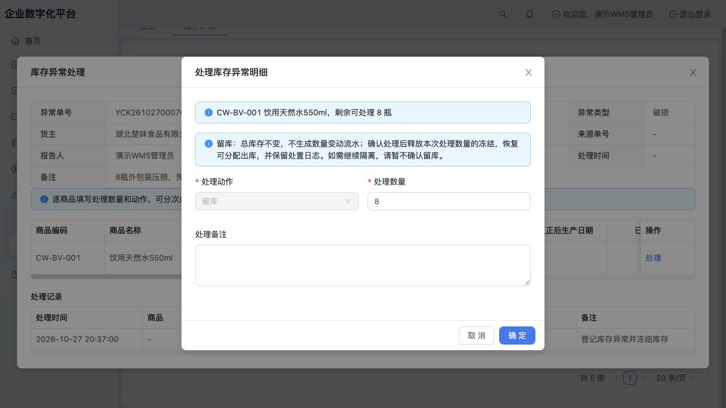This screenshot has height=408, width=726.
Task: Click the 库存异常处理 dialog title
Action: [58, 72]
